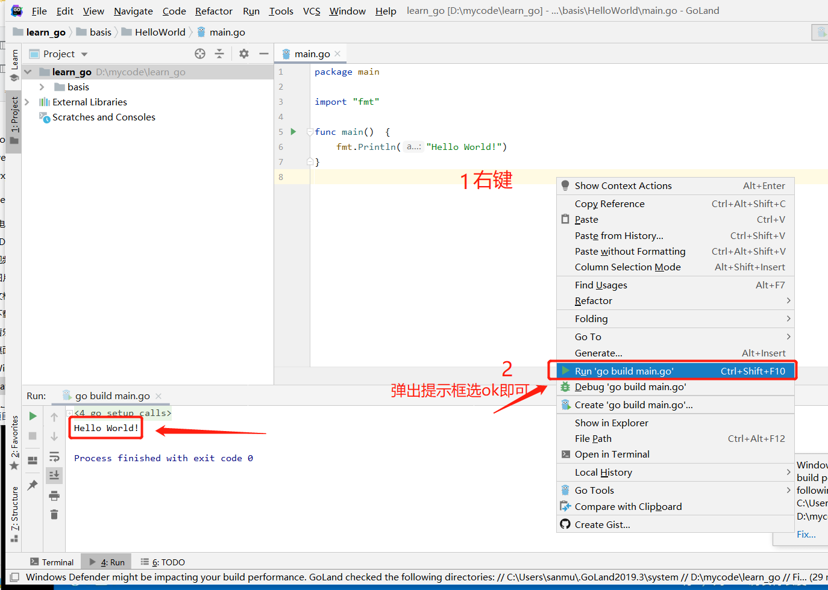The image size is (828, 590).
Task: Open the VCS menu
Action: coord(312,11)
